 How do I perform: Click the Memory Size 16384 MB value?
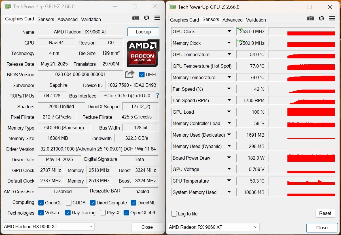click(x=58, y=138)
